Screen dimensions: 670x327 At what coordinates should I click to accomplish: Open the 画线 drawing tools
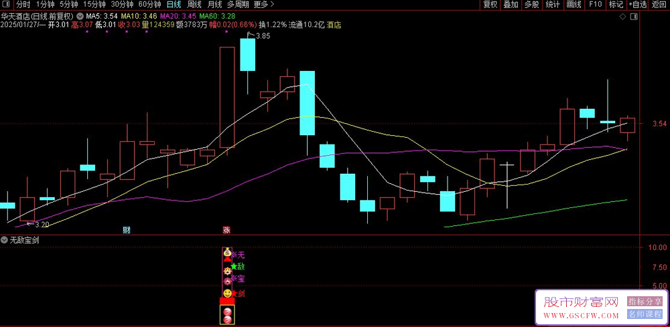point(574,5)
